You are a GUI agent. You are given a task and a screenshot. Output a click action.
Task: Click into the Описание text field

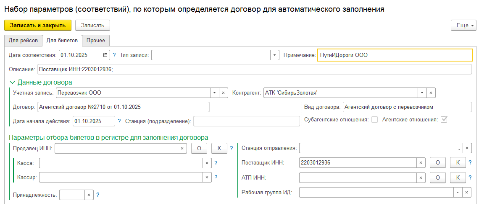(x=254, y=69)
